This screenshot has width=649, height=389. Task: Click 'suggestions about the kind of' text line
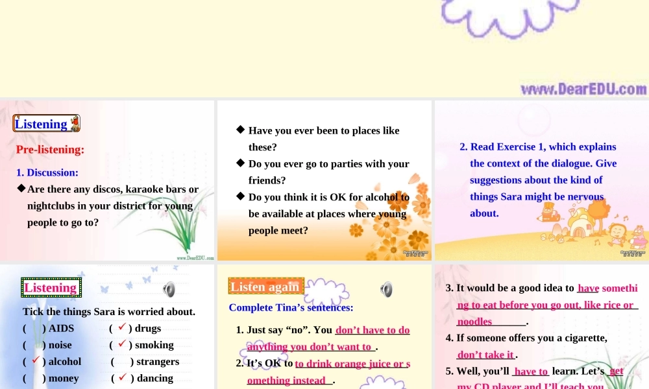coord(536,180)
